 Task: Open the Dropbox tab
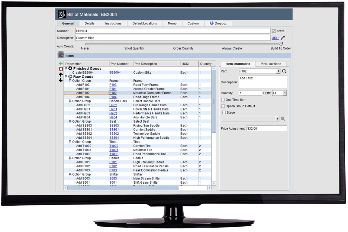(x=218, y=23)
